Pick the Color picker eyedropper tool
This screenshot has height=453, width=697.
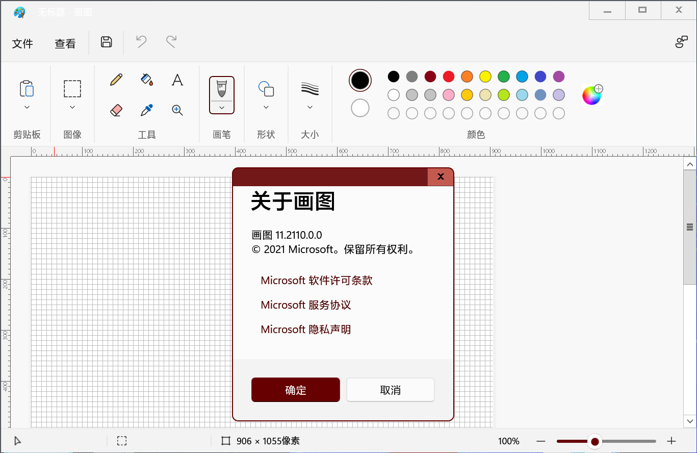[x=146, y=110]
